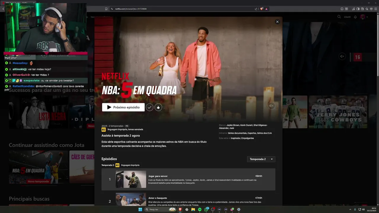Screen dimensions: 379x213
Task: Open the Temporada 2 season dropdown
Action: (x=261, y=159)
